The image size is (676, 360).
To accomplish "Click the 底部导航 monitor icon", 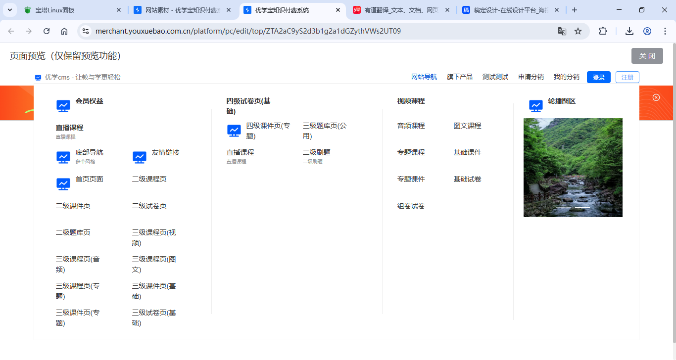I will point(63,157).
